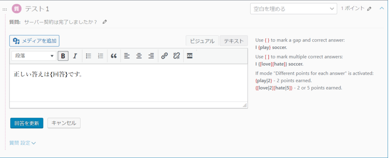Viewport: 391px width, 158px height.
Task: Toggle bold formatting in editor toolbar
Action: (63, 56)
